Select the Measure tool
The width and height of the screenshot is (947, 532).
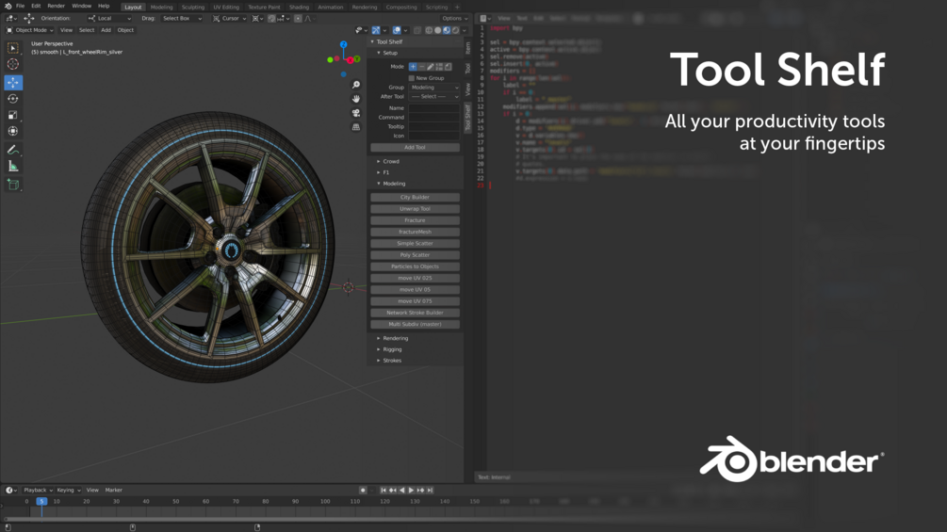tap(12, 167)
